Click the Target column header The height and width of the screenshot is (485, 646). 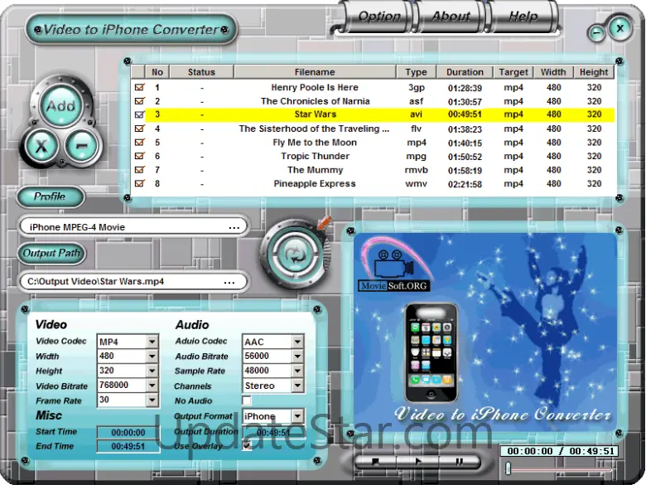513,72
